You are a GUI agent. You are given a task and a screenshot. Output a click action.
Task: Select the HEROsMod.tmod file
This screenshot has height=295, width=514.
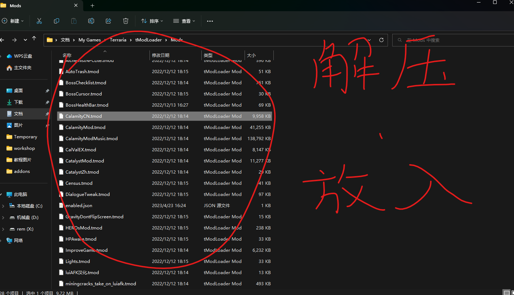tap(165, 228)
